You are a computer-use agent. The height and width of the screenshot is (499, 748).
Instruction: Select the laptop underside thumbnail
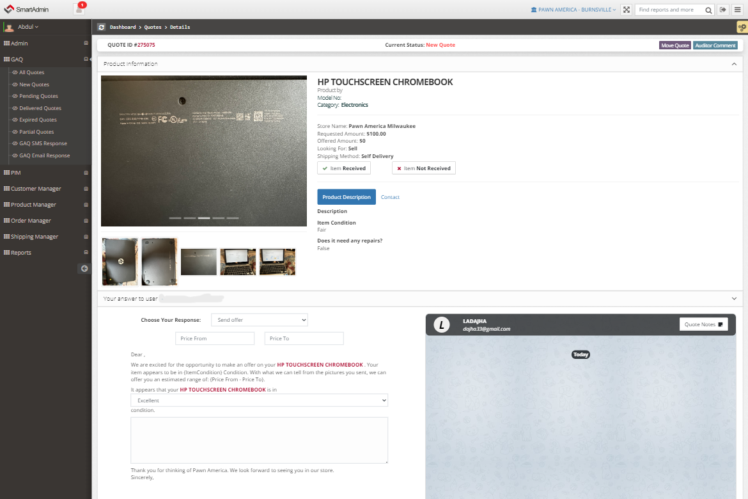[159, 262]
